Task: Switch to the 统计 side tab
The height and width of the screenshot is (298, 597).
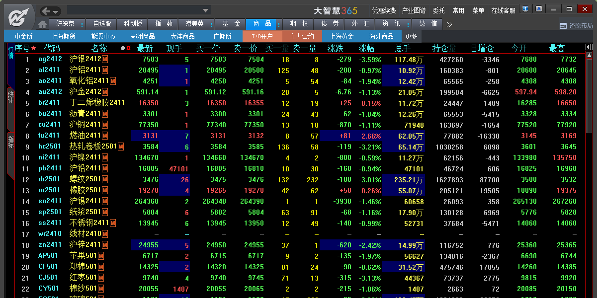Action: click(x=10, y=97)
